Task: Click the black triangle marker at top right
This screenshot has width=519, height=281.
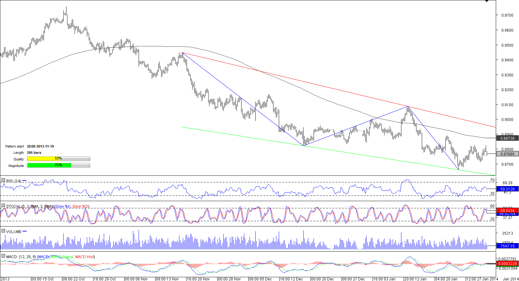Action: point(487,1)
